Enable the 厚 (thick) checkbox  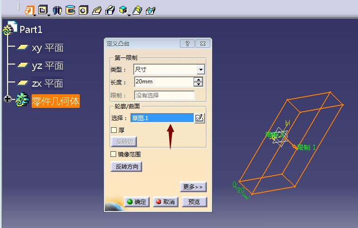tap(113, 130)
